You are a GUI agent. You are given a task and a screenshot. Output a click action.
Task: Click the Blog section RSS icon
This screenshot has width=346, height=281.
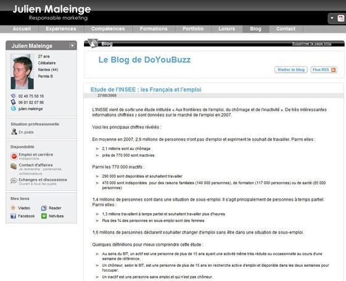pyautogui.click(x=93, y=43)
